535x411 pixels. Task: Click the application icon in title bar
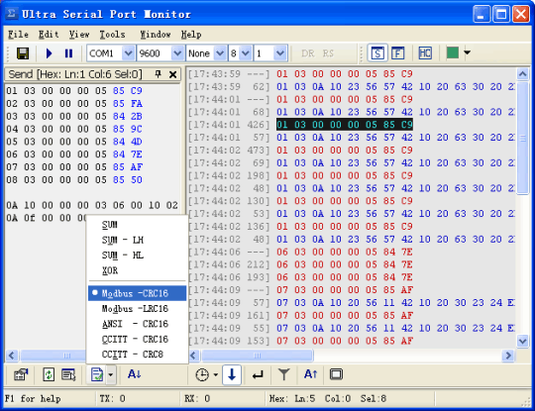click(x=11, y=14)
